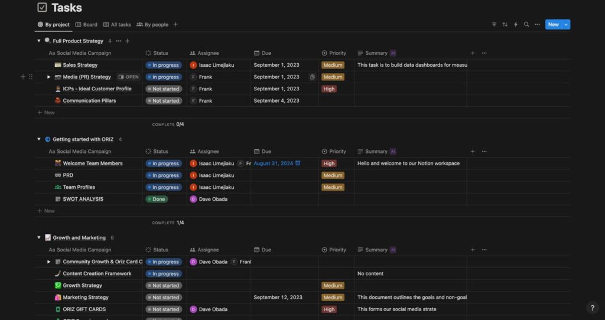Add a New row under Getting started with ORIZ

(46, 211)
